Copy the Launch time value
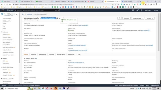This screenshot has height=90, width=161. (69, 72)
